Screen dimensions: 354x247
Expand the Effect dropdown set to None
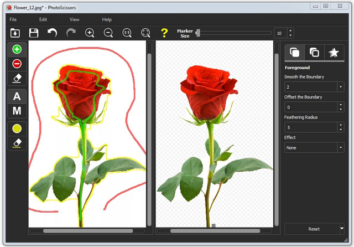click(x=340, y=147)
